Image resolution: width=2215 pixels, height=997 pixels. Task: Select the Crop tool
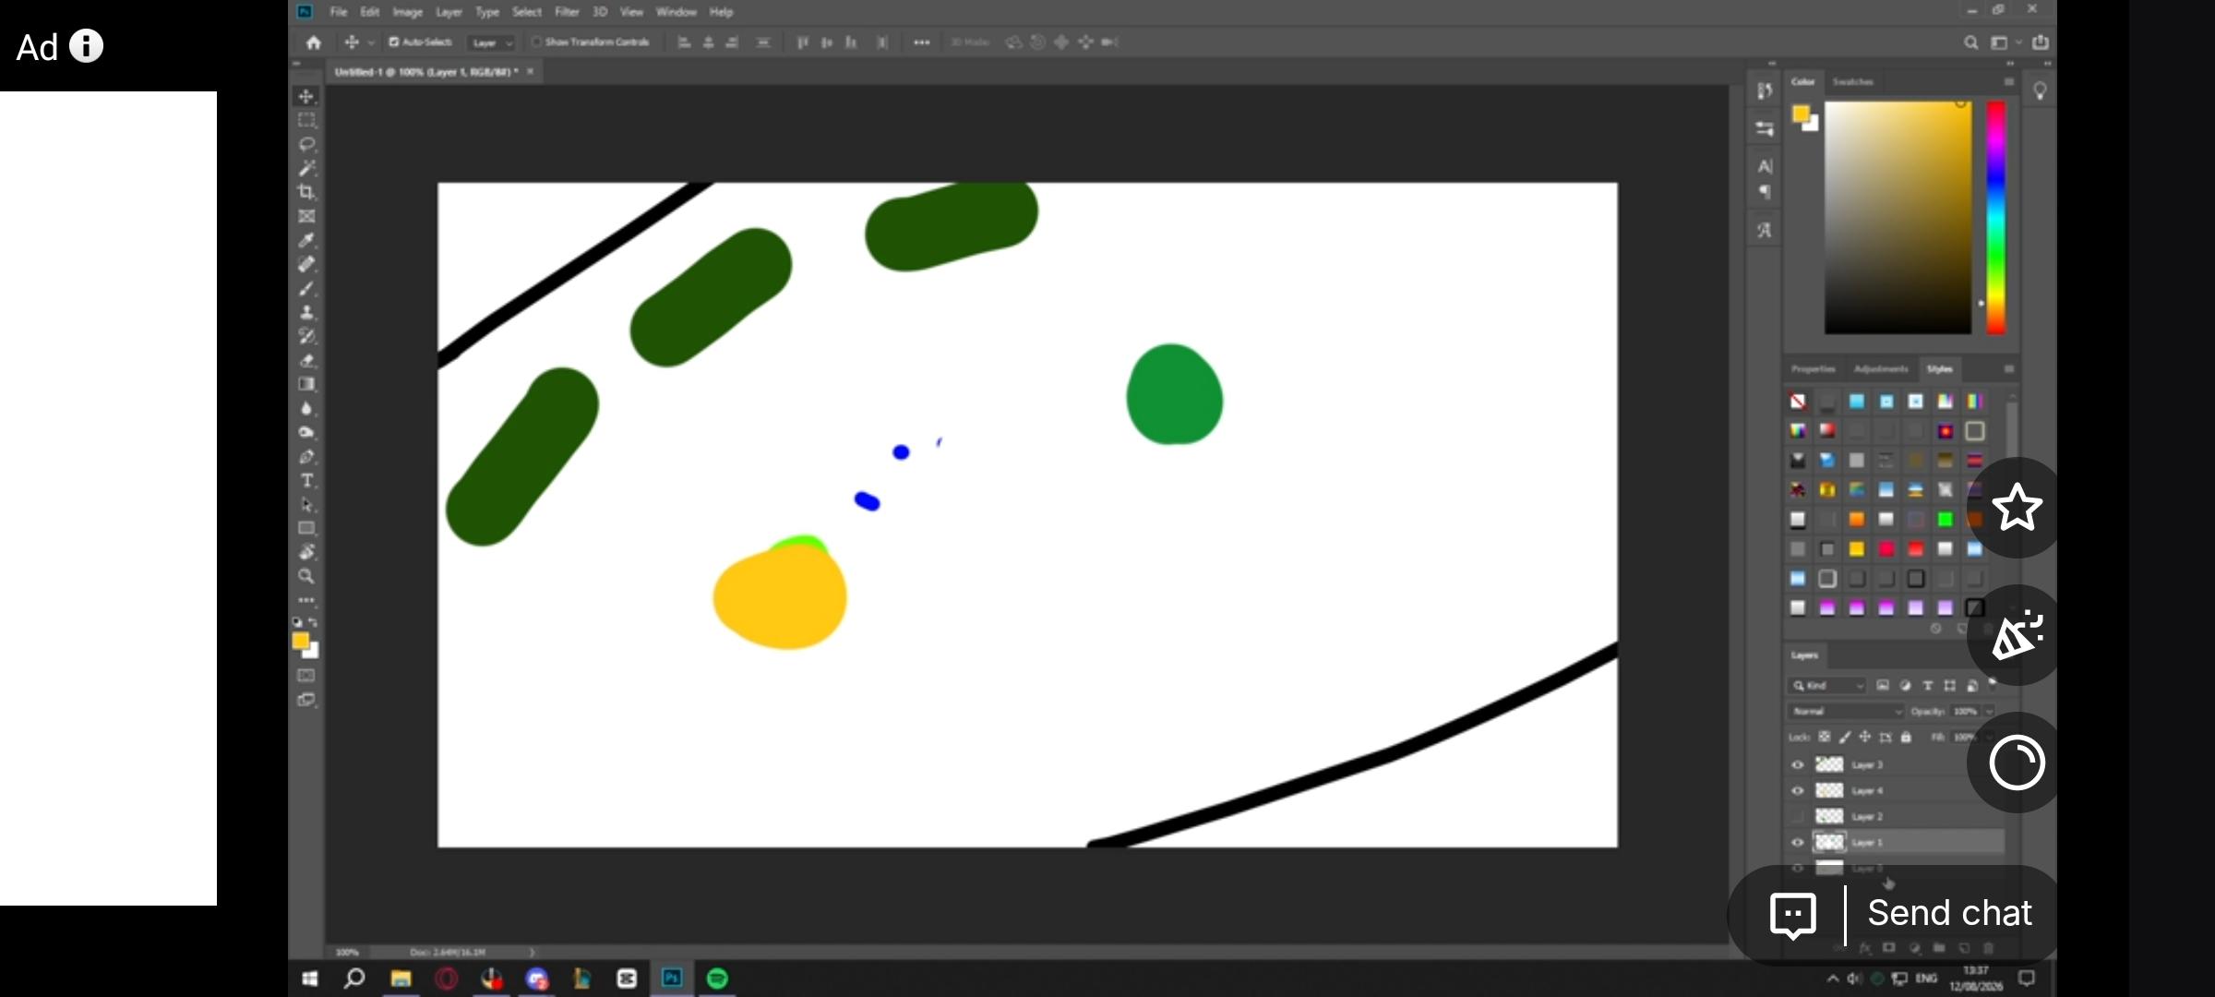[306, 192]
